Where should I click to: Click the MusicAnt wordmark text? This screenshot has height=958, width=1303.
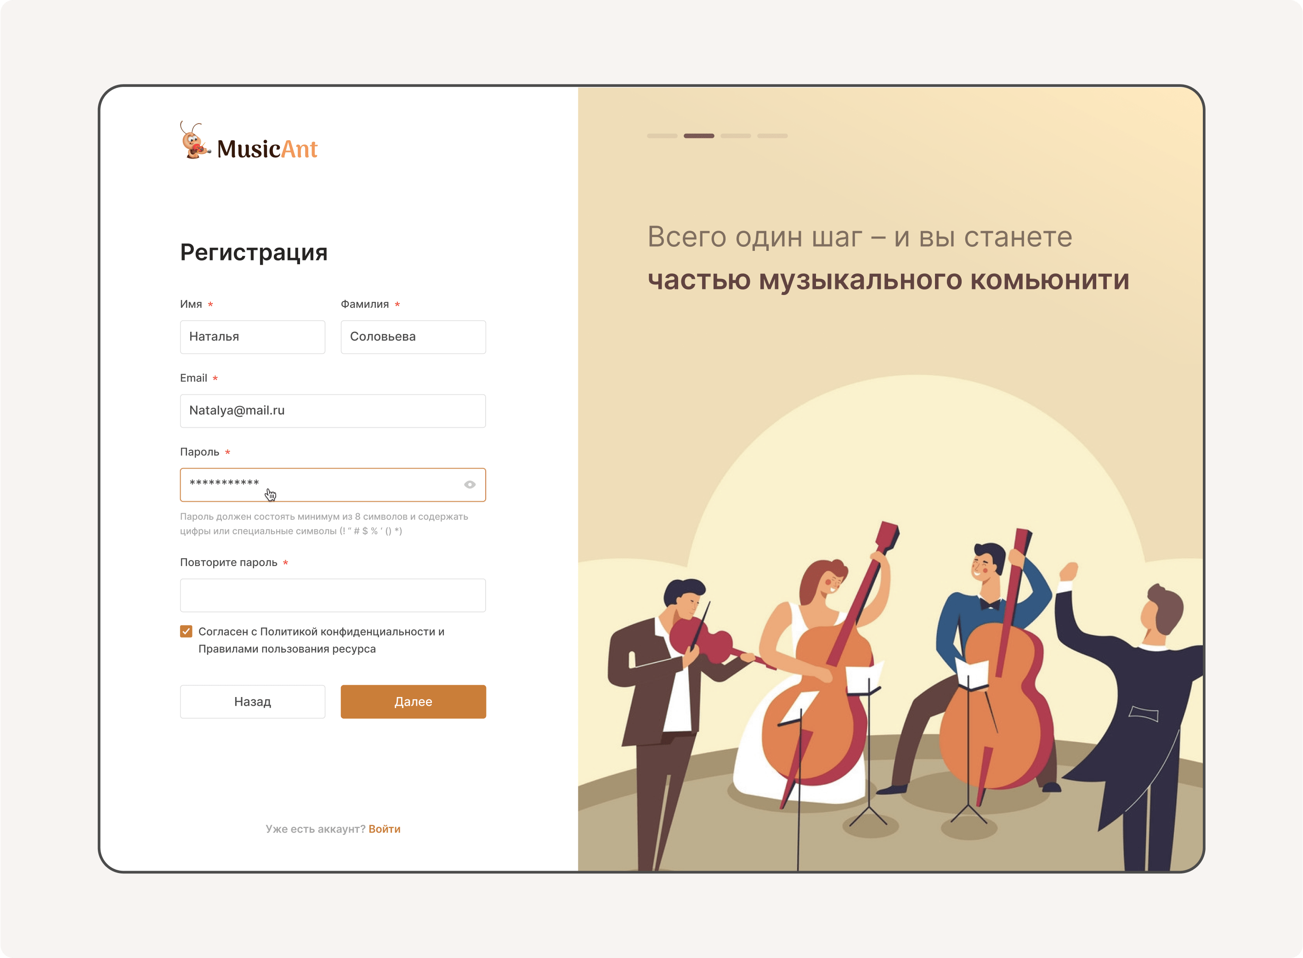(x=267, y=149)
